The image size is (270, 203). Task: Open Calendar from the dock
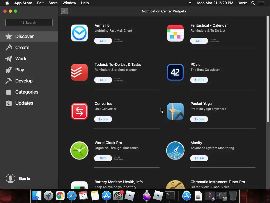coord(83,196)
